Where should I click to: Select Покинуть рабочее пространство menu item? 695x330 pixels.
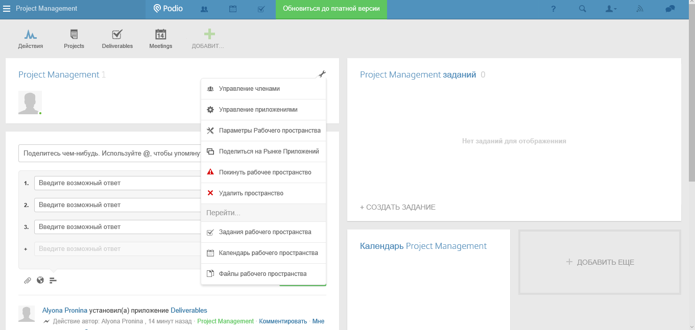pos(263,172)
